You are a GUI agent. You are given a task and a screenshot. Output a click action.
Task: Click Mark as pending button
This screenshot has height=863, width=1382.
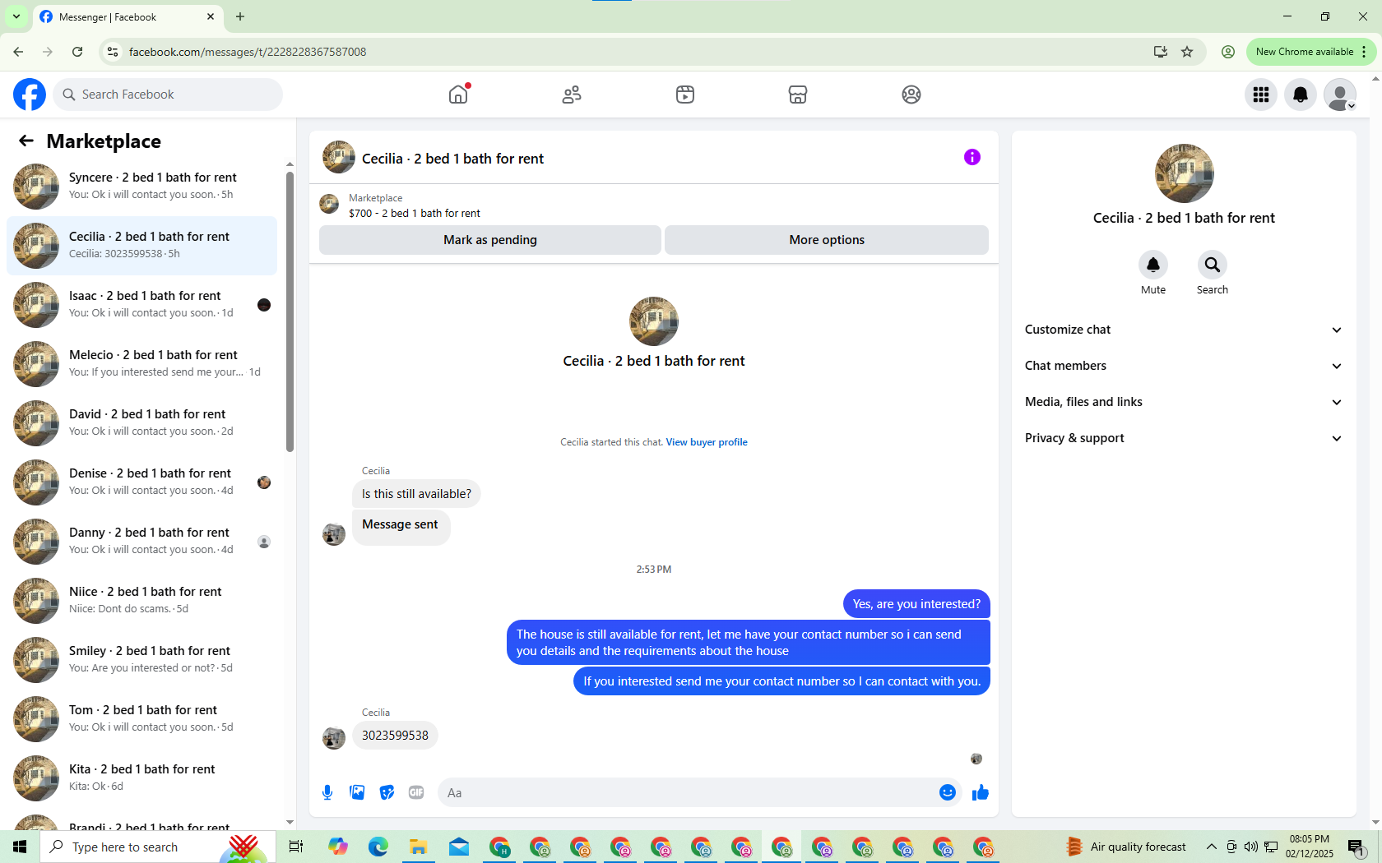pos(490,240)
